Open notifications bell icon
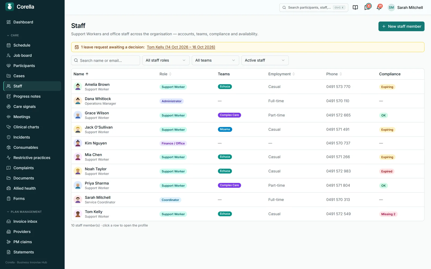This screenshot has width=431, height=269. click(x=379, y=8)
